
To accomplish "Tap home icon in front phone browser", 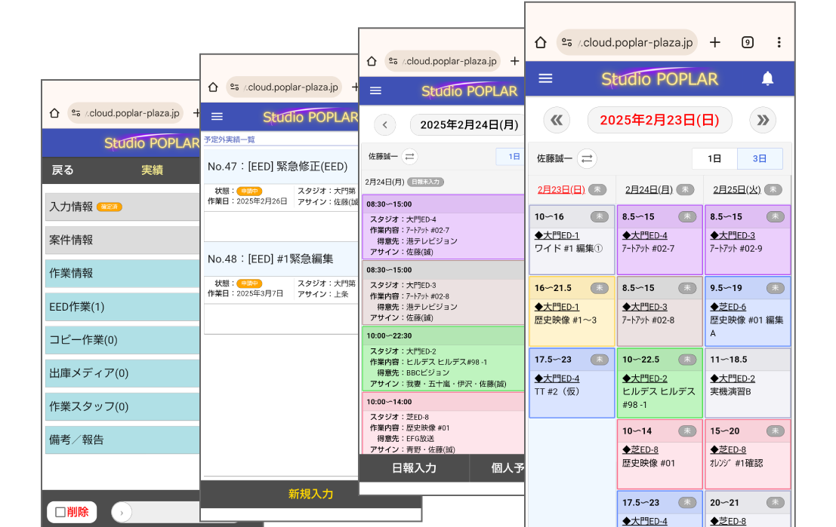I will click(541, 42).
